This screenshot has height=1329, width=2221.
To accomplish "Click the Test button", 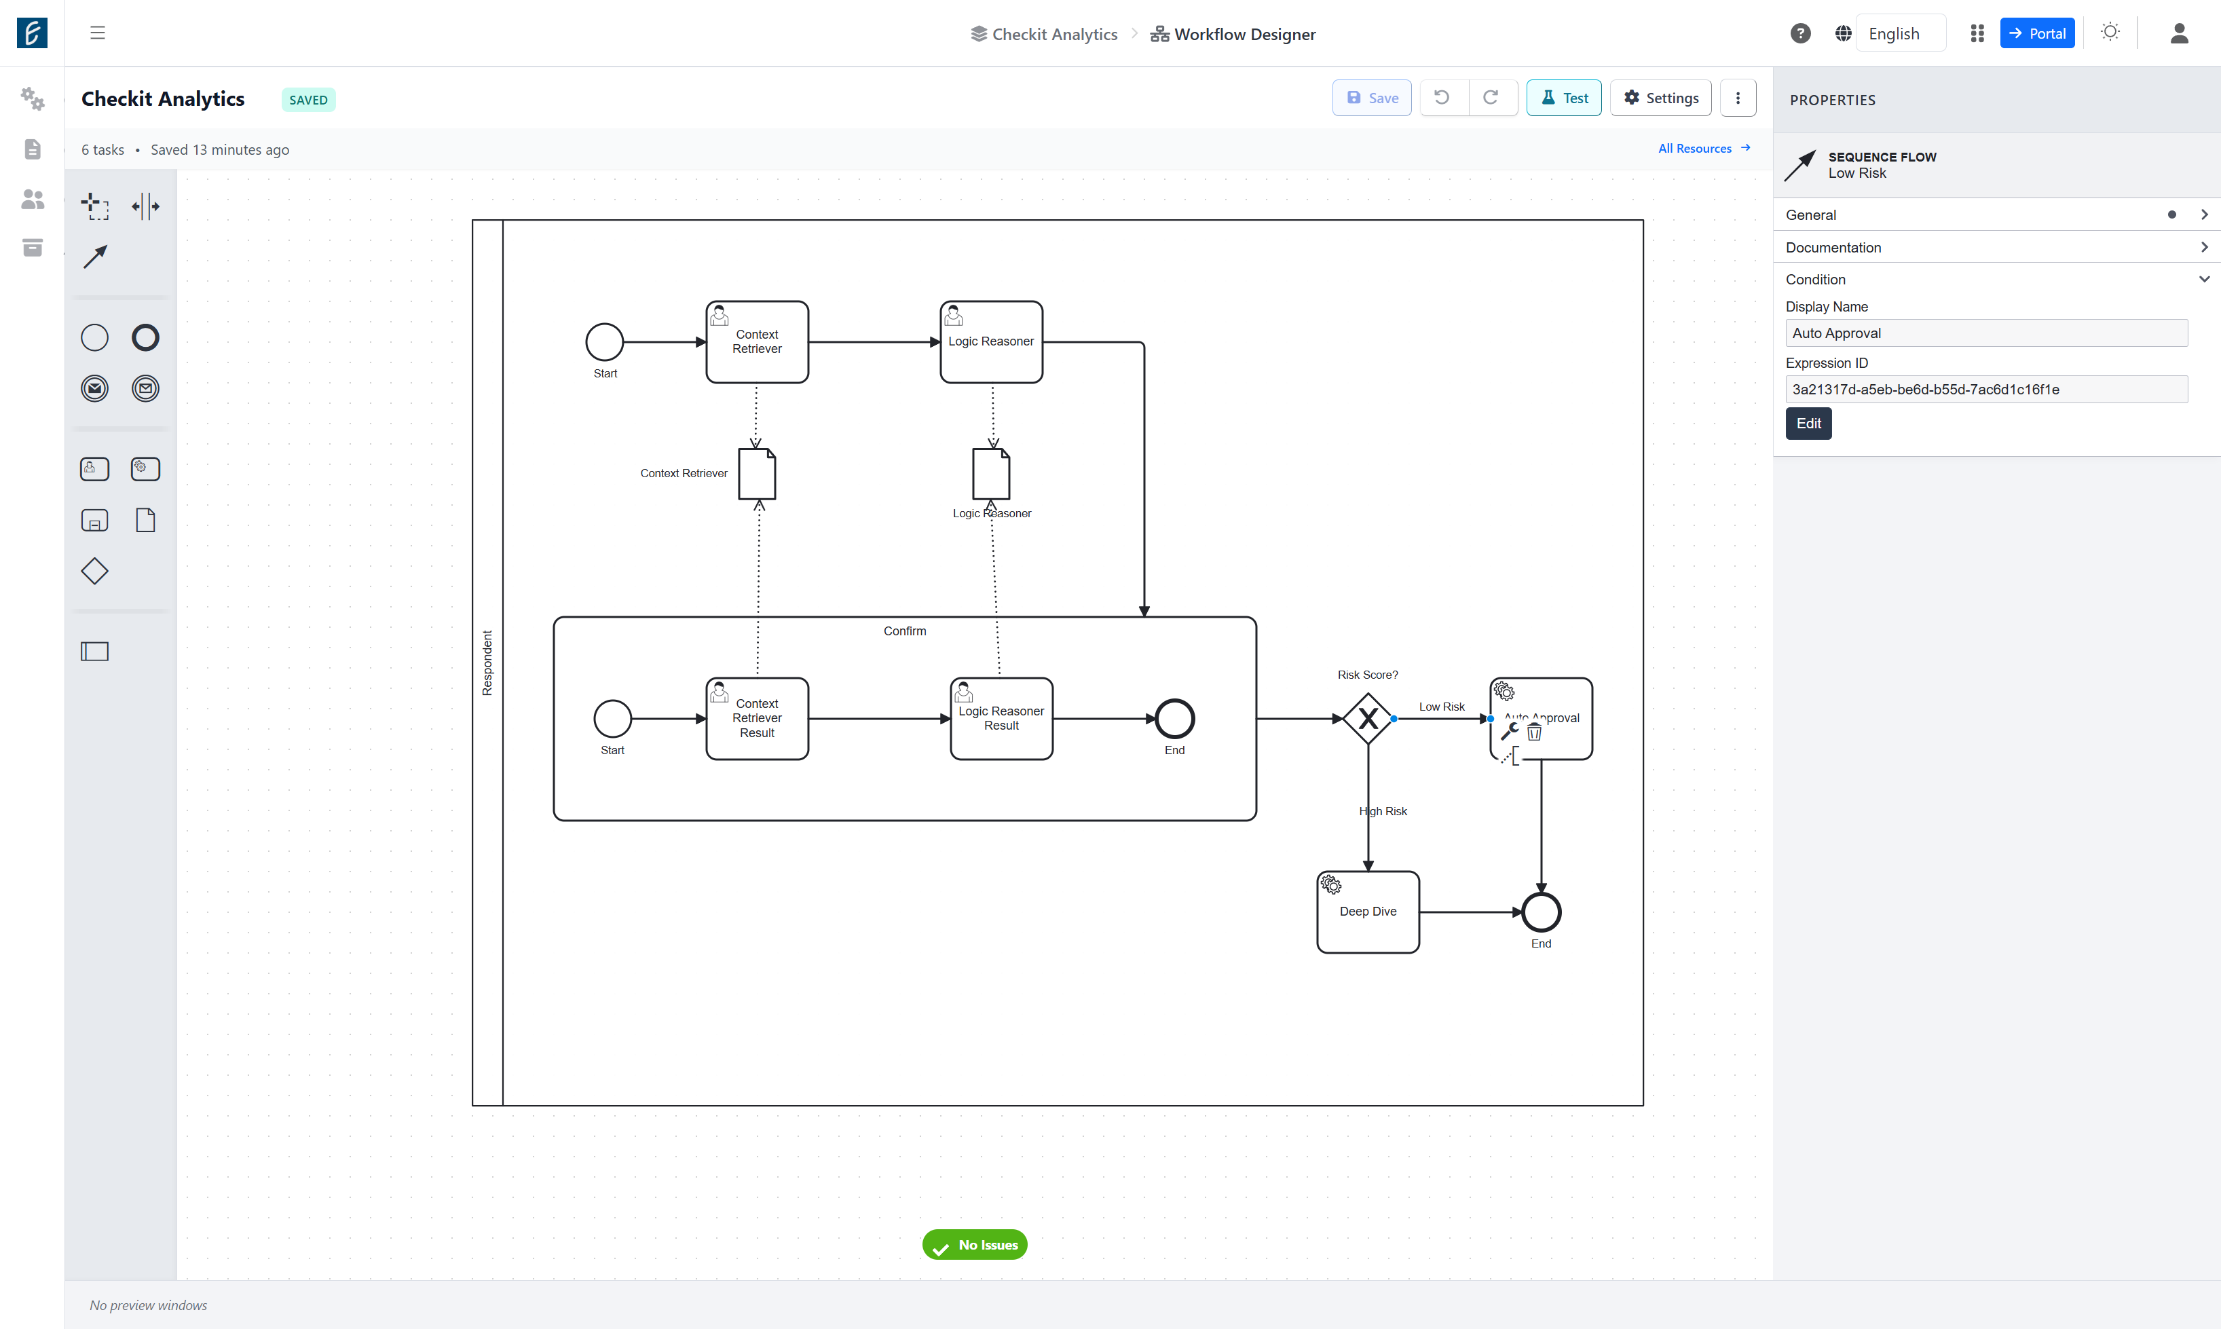I will pos(1564,98).
